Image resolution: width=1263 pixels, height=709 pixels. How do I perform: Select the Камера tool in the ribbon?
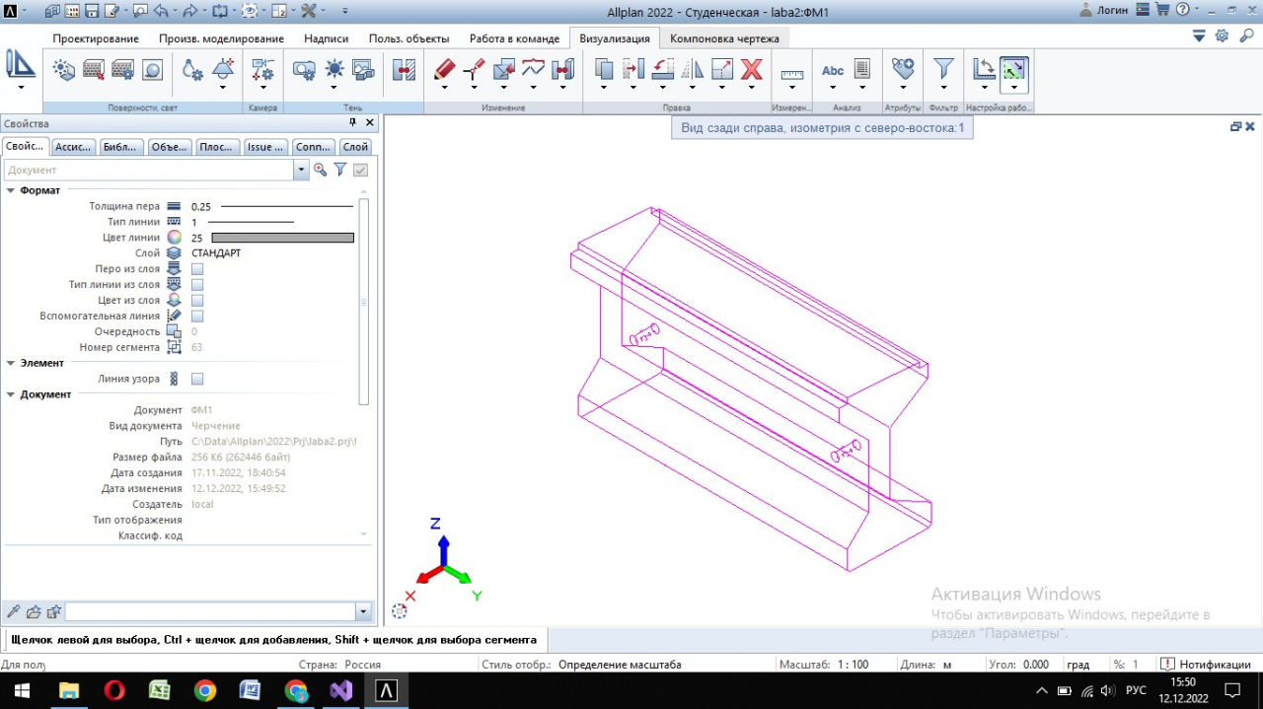tap(262, 70)
